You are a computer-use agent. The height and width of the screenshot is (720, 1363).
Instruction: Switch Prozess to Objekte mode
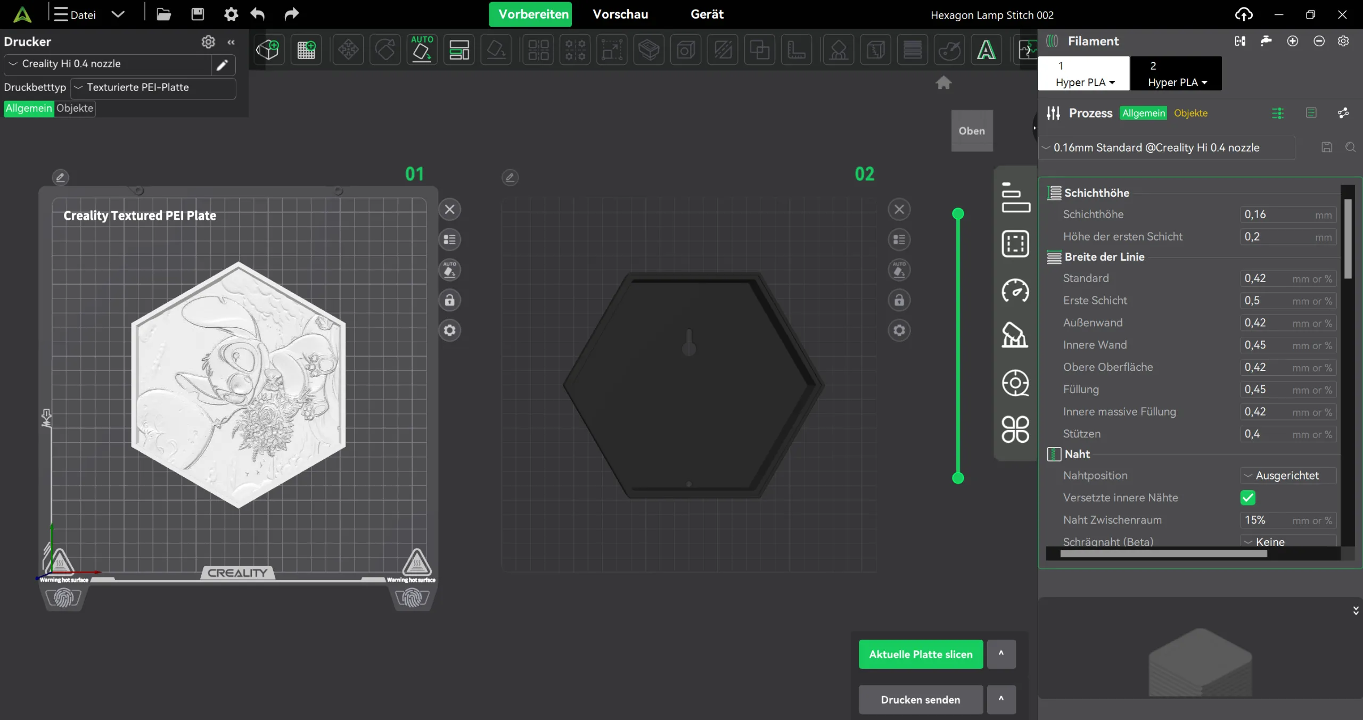coord(1190,113)
